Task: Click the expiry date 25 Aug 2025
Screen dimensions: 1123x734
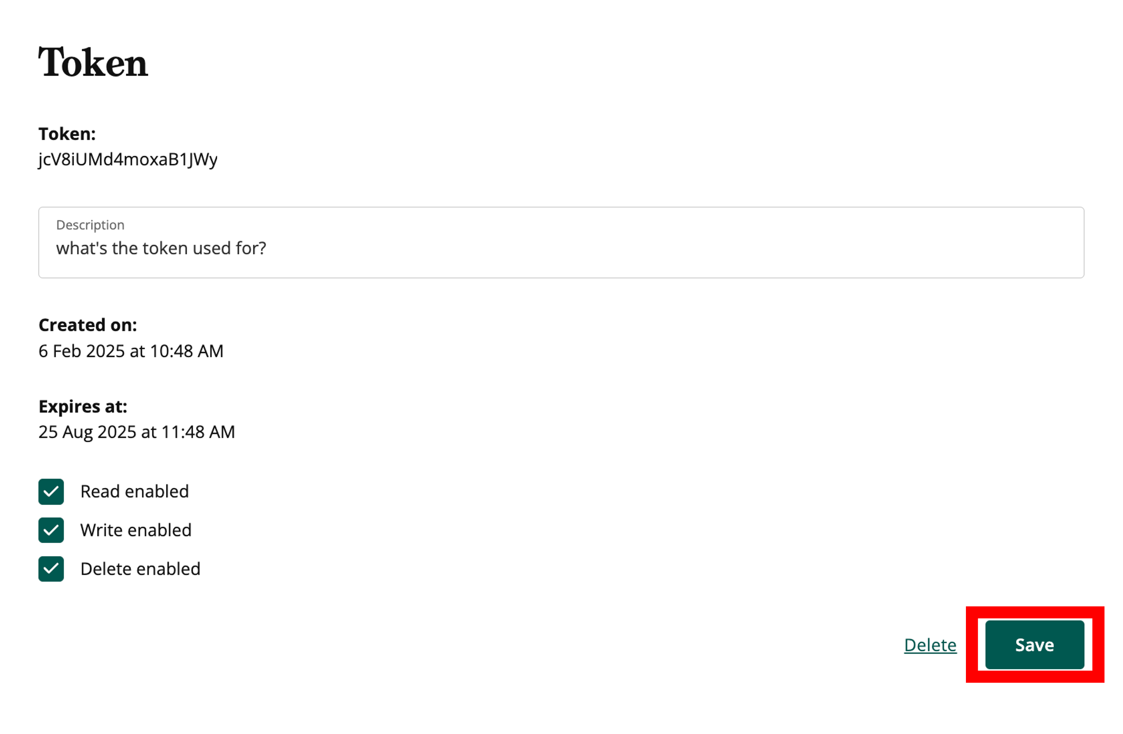Action: click(137, 432)
